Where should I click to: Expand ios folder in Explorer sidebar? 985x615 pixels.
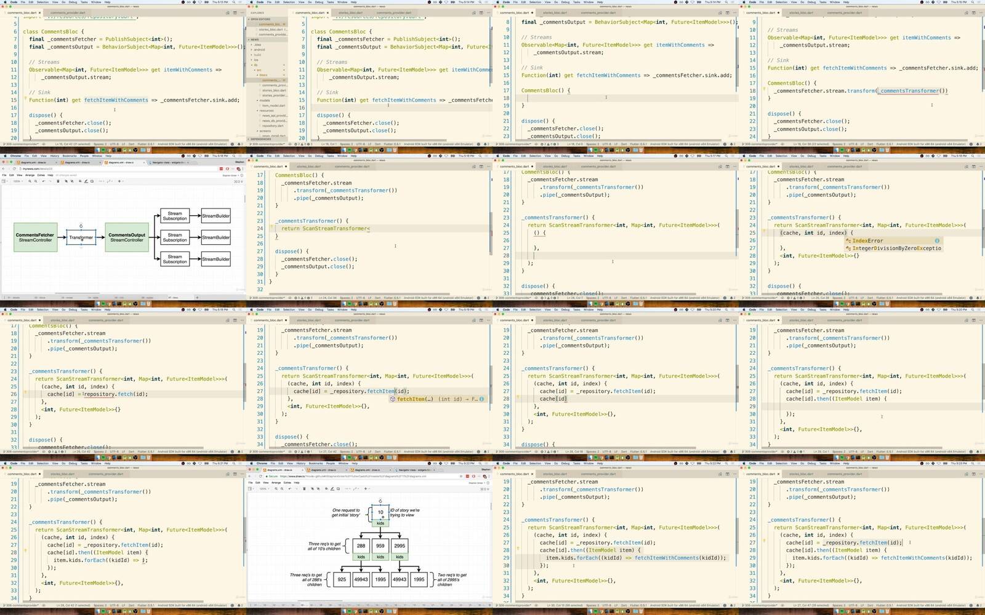255,60
